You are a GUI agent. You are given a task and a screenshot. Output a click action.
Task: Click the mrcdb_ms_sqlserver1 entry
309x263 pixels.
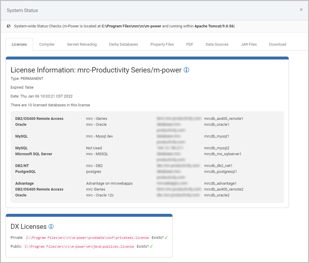click(x=223, y=154)
